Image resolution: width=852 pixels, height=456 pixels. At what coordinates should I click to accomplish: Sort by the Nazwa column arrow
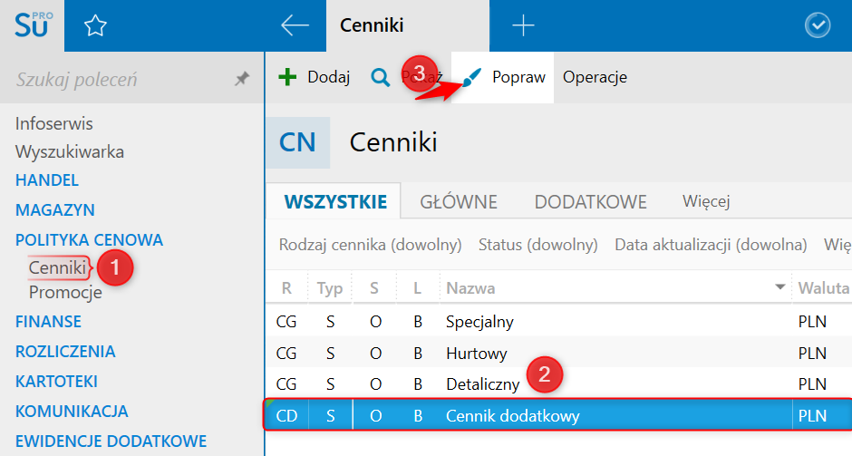click(x=779, y=288)
